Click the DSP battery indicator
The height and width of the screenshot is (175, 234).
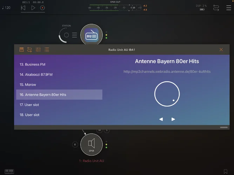click(x=202, y=9)
